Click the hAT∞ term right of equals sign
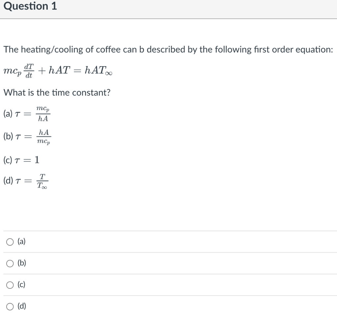This screenshot has width=337, height=320. (98, 70)
